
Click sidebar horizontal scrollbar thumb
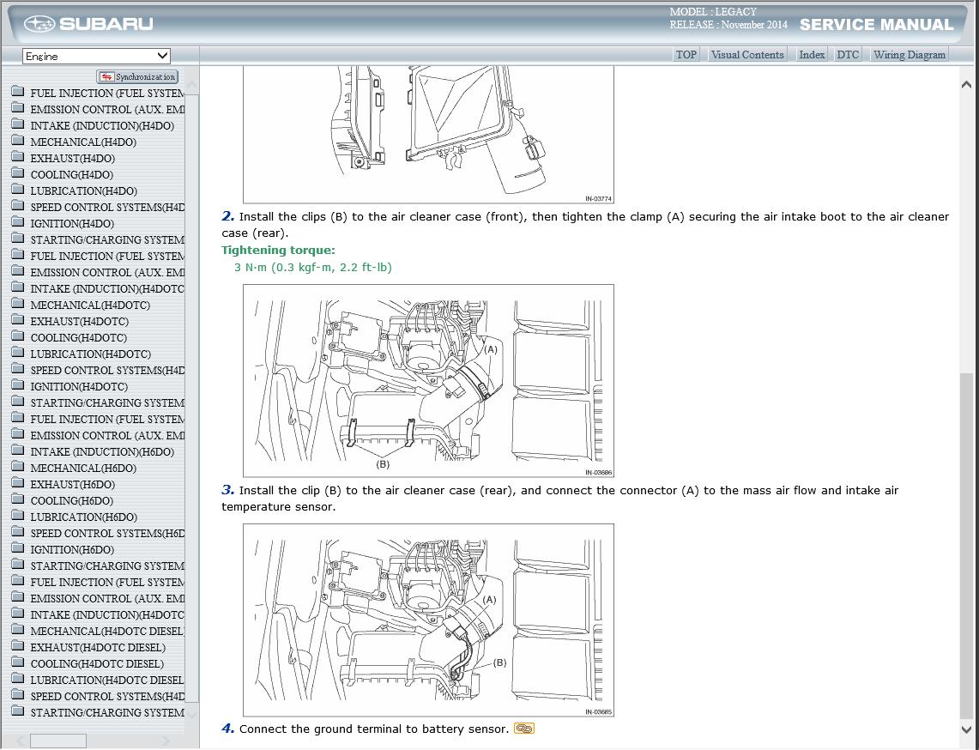58,741
